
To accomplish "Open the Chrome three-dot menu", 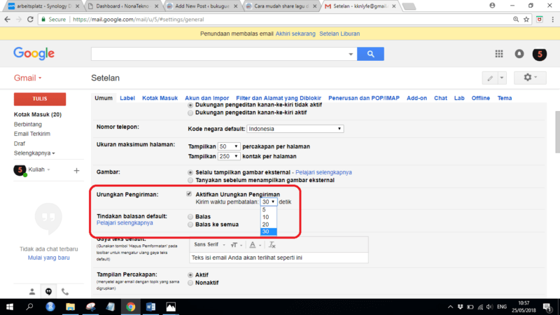I will 553,20.
